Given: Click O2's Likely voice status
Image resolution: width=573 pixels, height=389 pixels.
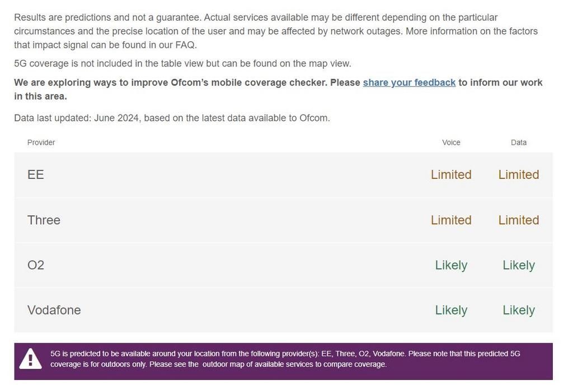Looking at the screenshot, I should [451, 265].
